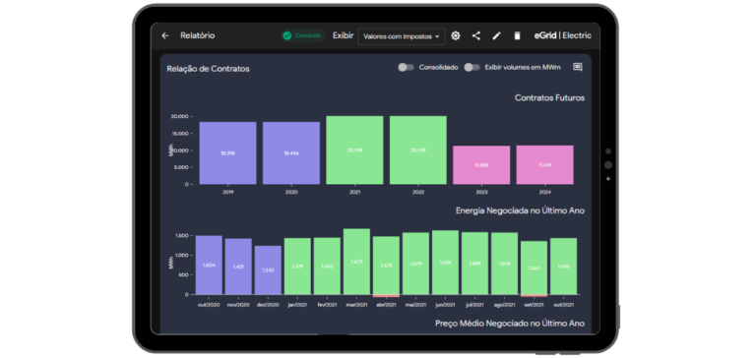Select the 2020 bar with 18.446

pyautogui.click(x=291, y=152)
